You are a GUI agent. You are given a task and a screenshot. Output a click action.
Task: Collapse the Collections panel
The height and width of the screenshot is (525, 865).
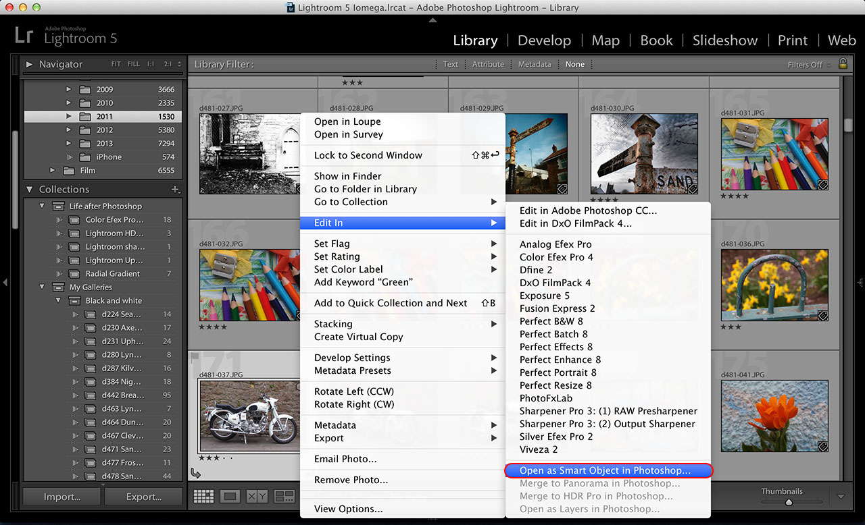(x=30, y=190)
